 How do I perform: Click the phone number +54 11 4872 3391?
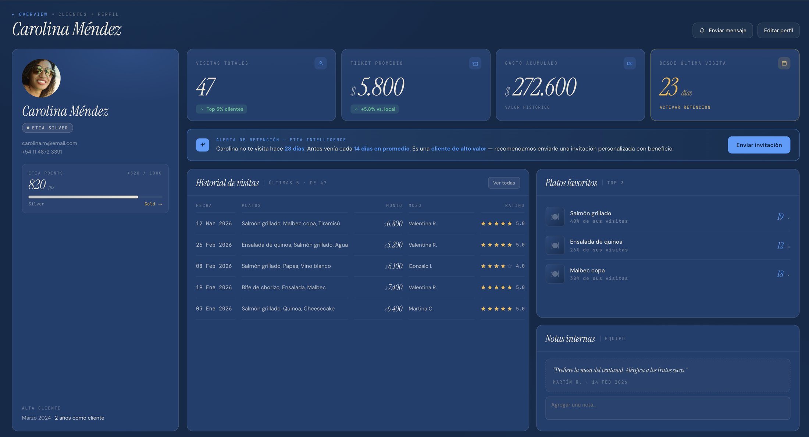click(x=42, y=152)
